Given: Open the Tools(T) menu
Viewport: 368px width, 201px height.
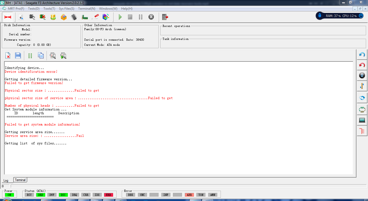Looking at the screenshot, I should 49,9.
